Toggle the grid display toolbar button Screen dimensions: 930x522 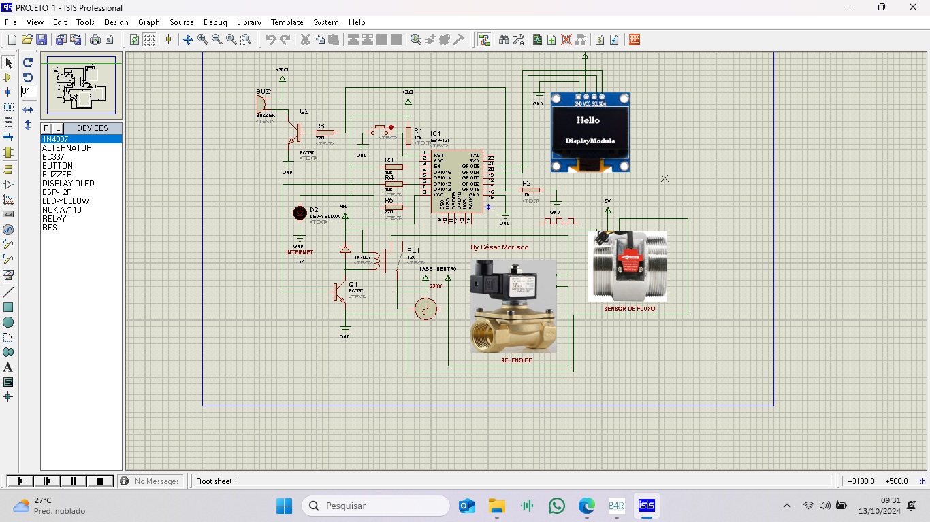[x=149, y=40]
